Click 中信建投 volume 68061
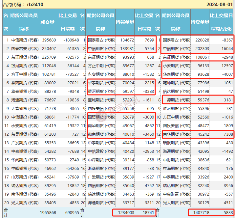The image size is (235, 218). (x=50, y=117)
